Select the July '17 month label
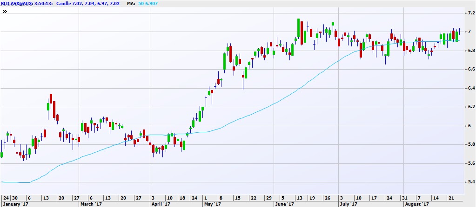The width and height of the screenshot is (476, 207). click(x=349, y=204)
